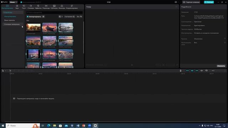Select the bridge reflection thumbnail
Screen dimensions: 228x128
pyautogui.click(x=66, y=27)
